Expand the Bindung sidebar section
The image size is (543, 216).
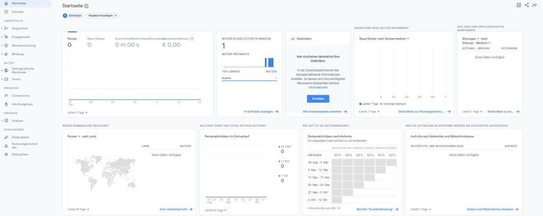pyautogui.click(x=2, y=54)
